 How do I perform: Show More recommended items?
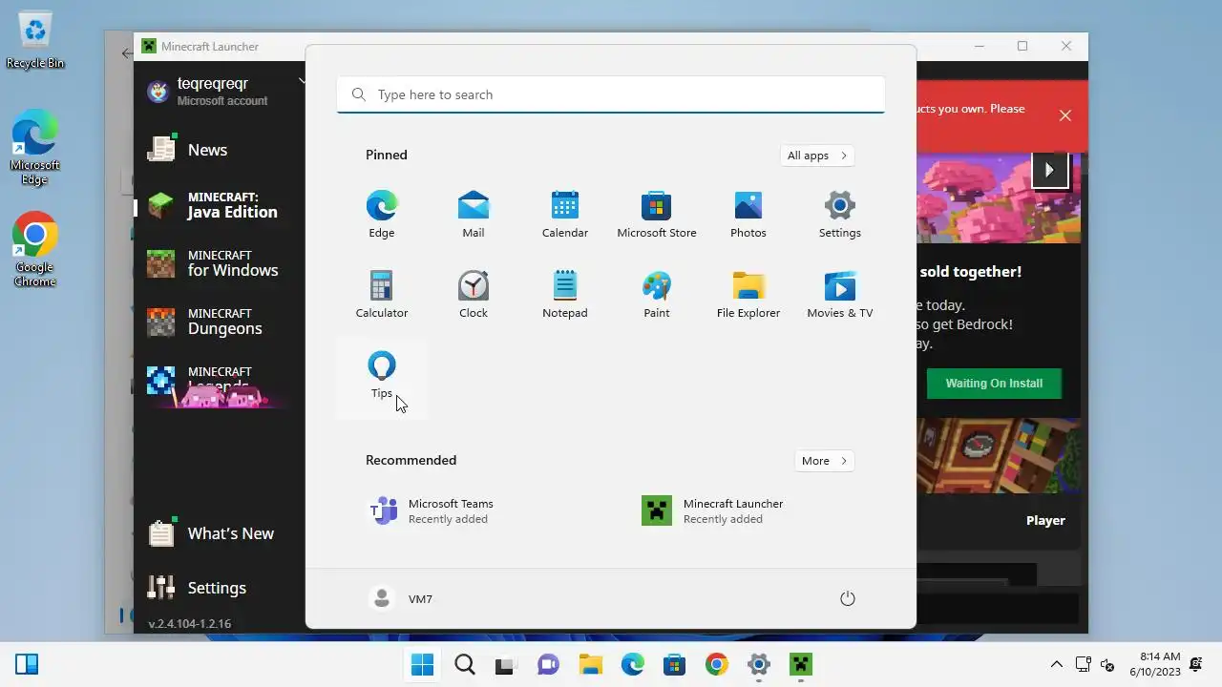pos(824,461)
